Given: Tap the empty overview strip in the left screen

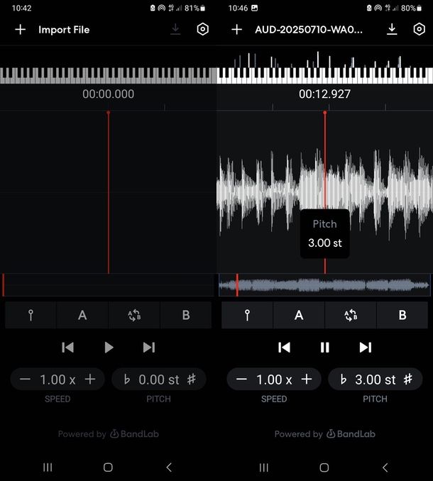Looking at the screenshot, I should click(x=108, y=285).
